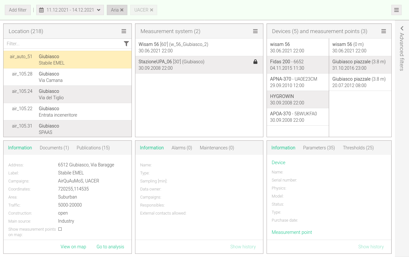Screen dimensions: 409x257
Task: Switch to Documents (1) tab
Action: [54, 148]
